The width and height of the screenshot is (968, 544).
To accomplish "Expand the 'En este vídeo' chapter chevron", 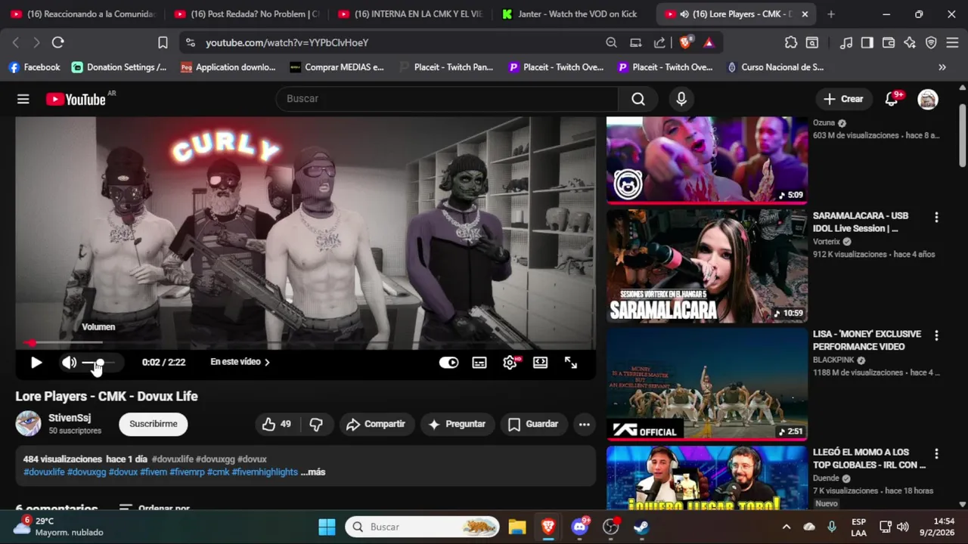I will click(x=267, y=362).
